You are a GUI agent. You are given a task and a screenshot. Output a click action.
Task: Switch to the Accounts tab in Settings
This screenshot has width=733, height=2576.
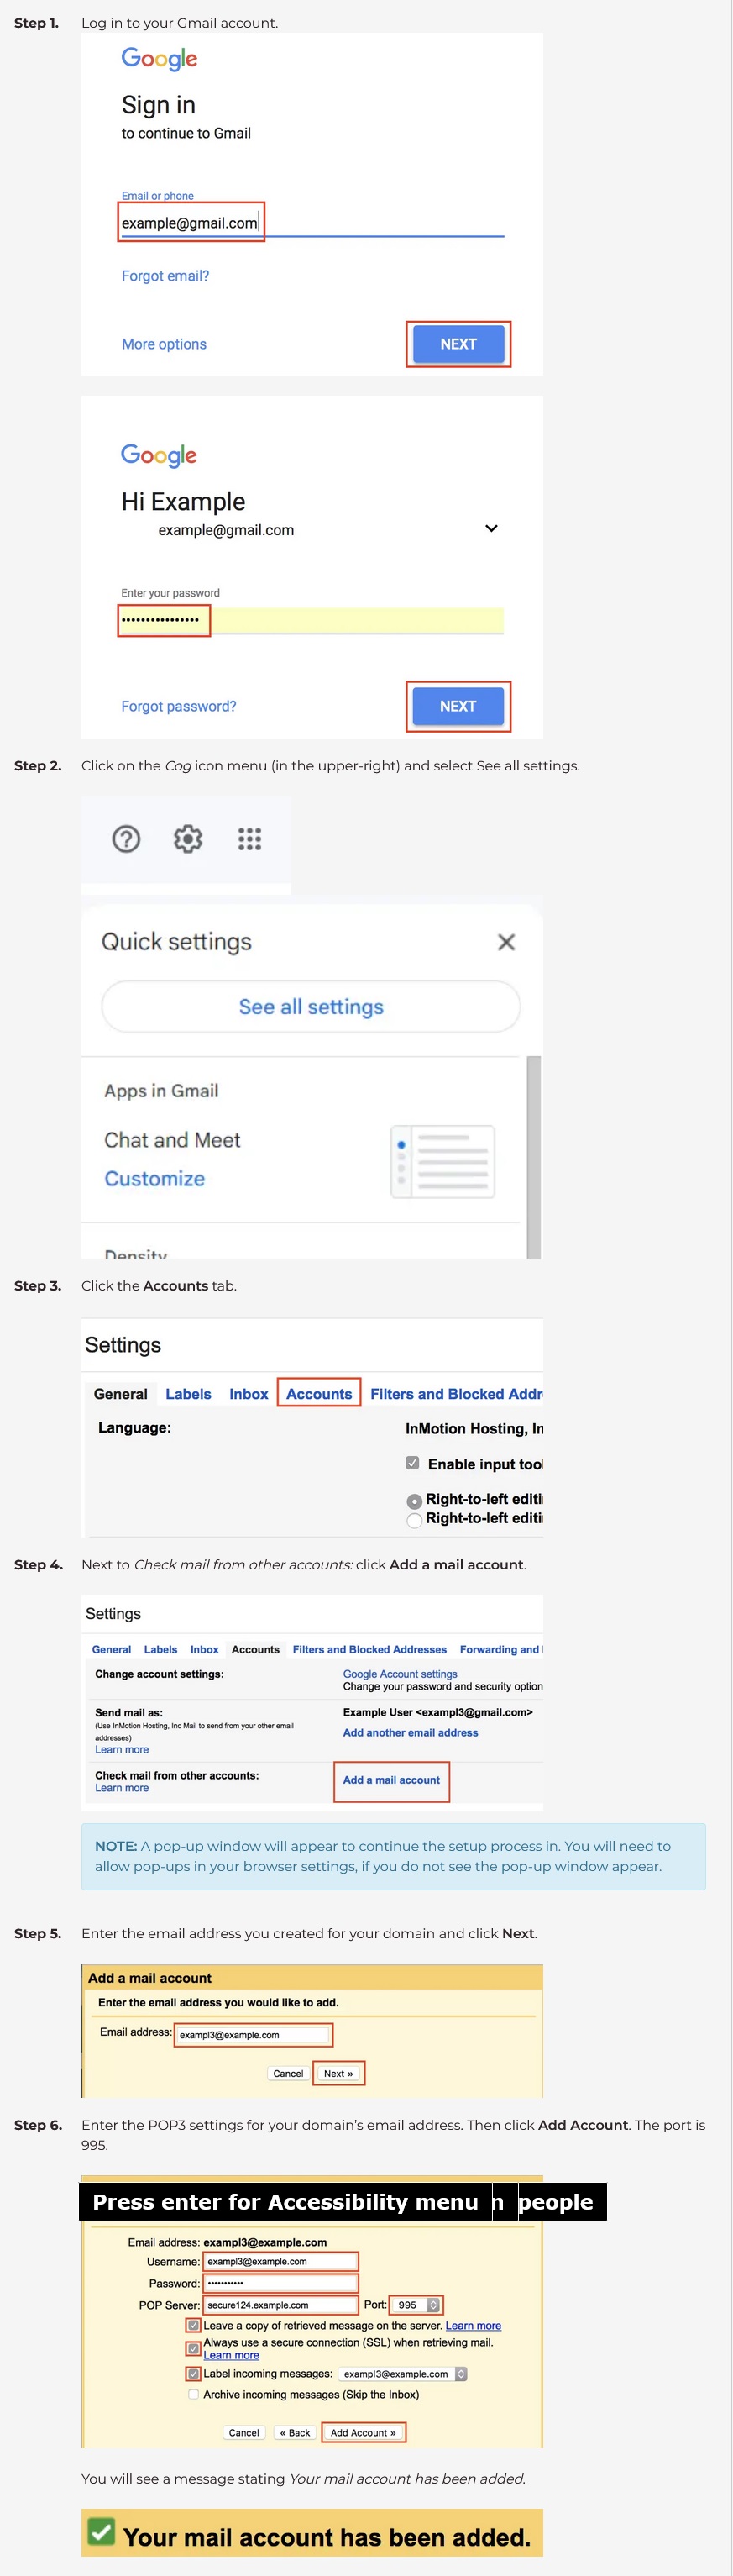[x=319, y=1393]
